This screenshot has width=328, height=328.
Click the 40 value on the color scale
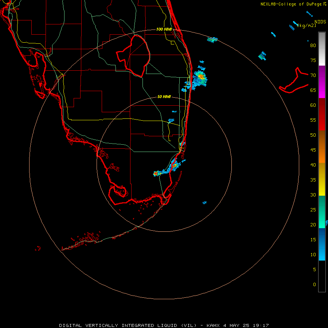click(x=313, y=165)
